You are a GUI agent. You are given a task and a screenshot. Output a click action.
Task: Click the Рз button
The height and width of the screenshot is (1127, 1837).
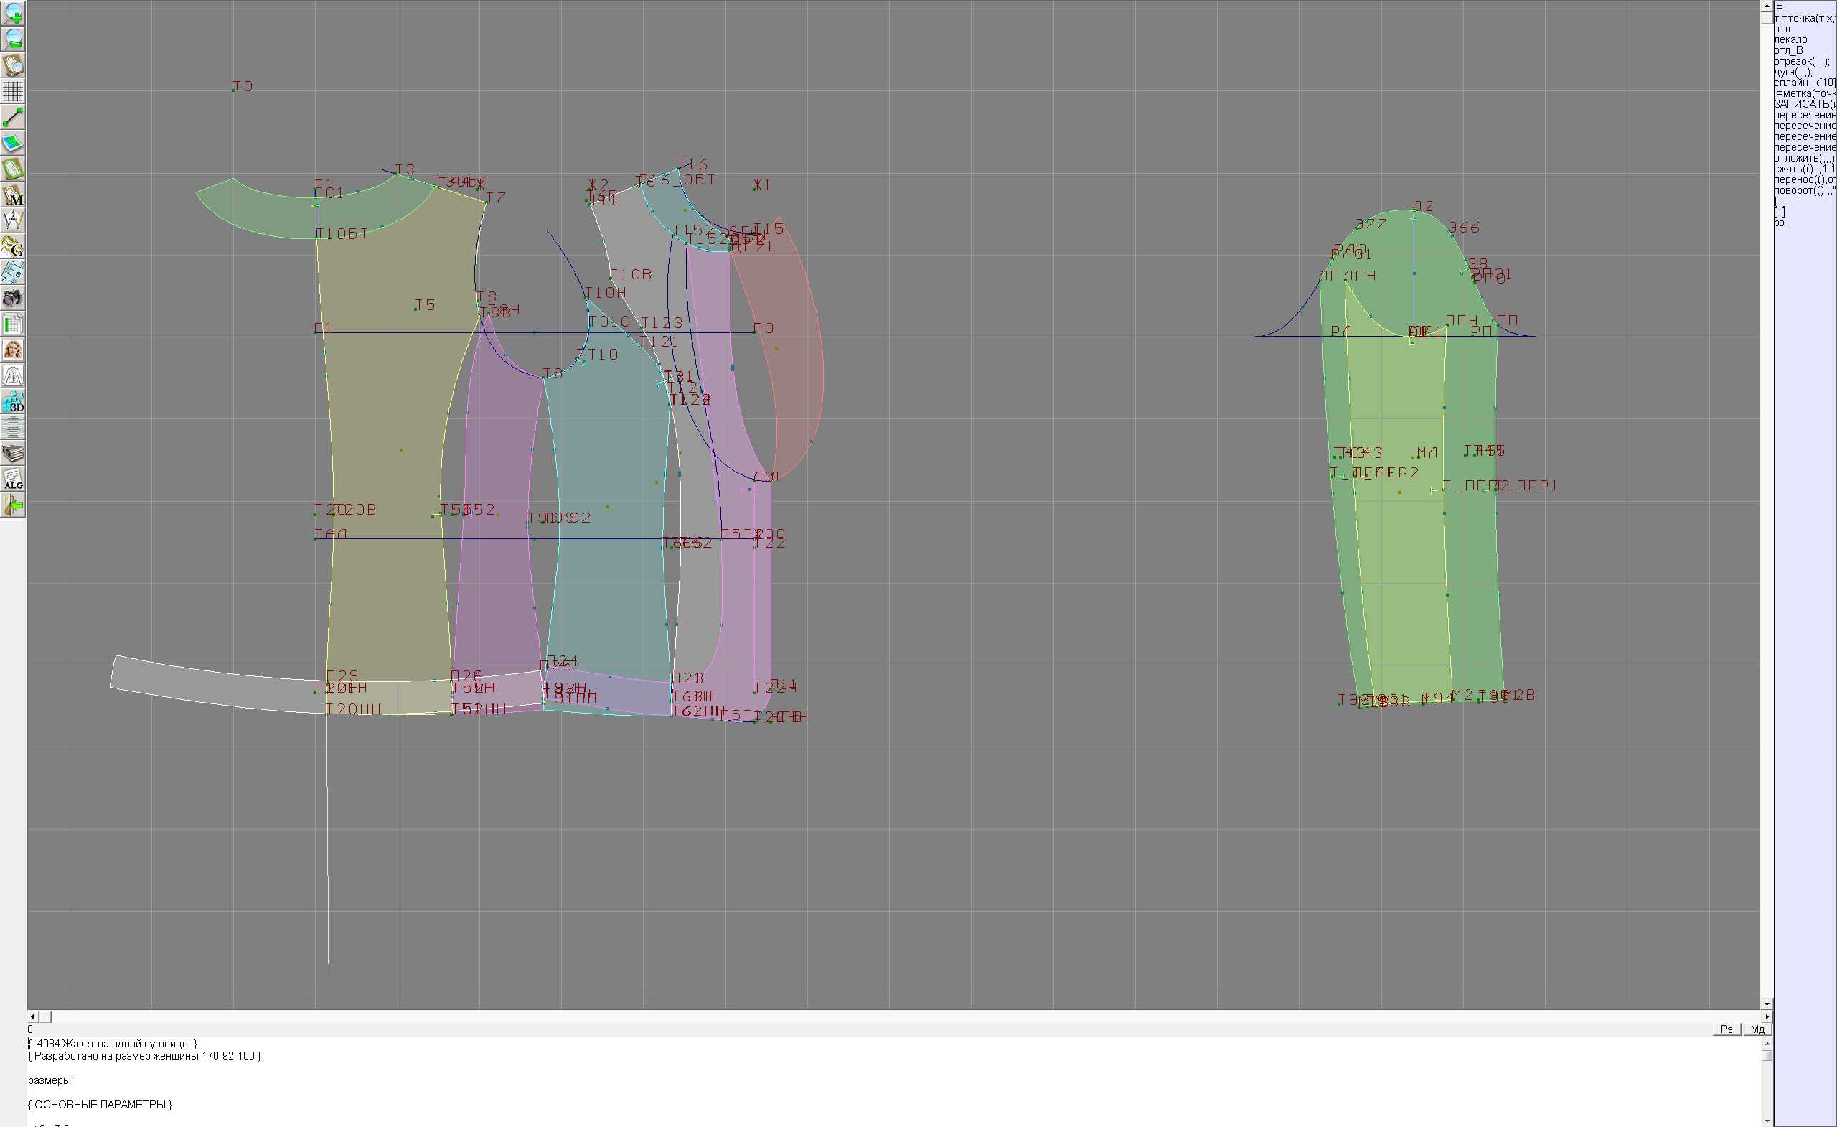coord(1726,1029)
